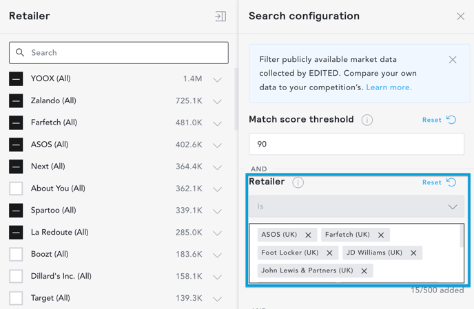Click the 1.4M count for YOOX
This screenshot has width=474, height=309.
pyautogui.click(x=193, y=79)
